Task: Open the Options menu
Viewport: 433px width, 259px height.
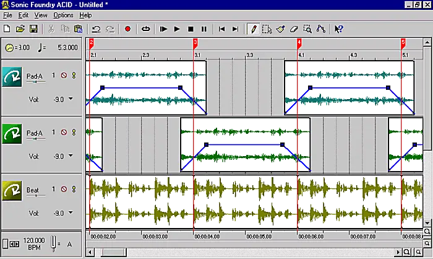Action: [63, 15]
